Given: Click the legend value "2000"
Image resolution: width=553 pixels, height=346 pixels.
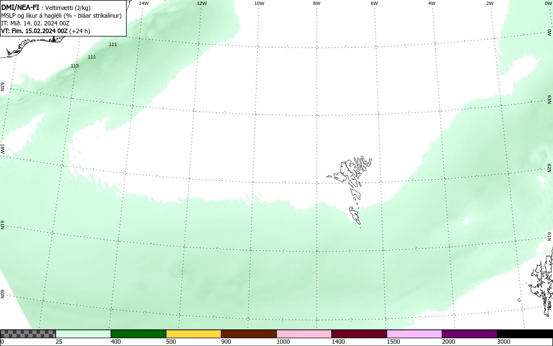Looking at the screenshot, I should click(x=448, y=342).
